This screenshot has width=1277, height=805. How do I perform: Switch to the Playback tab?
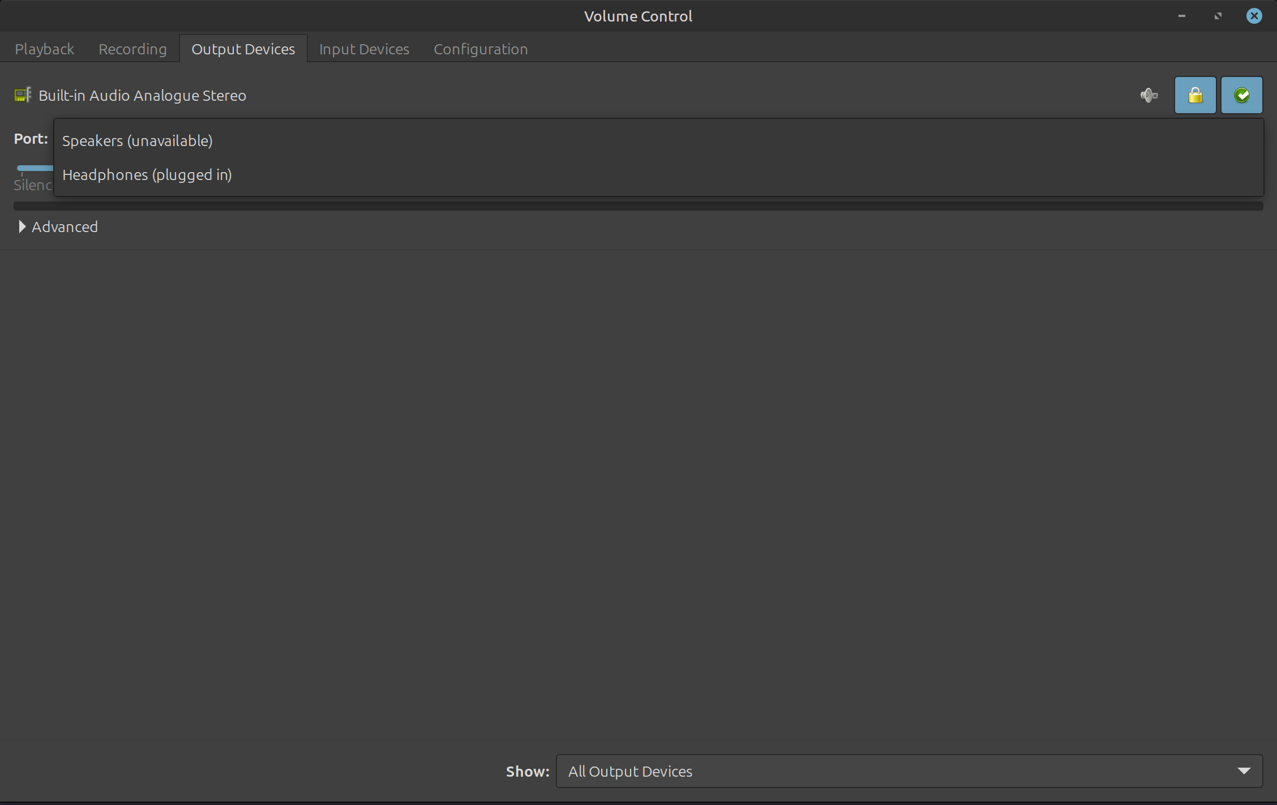point(44,49)
